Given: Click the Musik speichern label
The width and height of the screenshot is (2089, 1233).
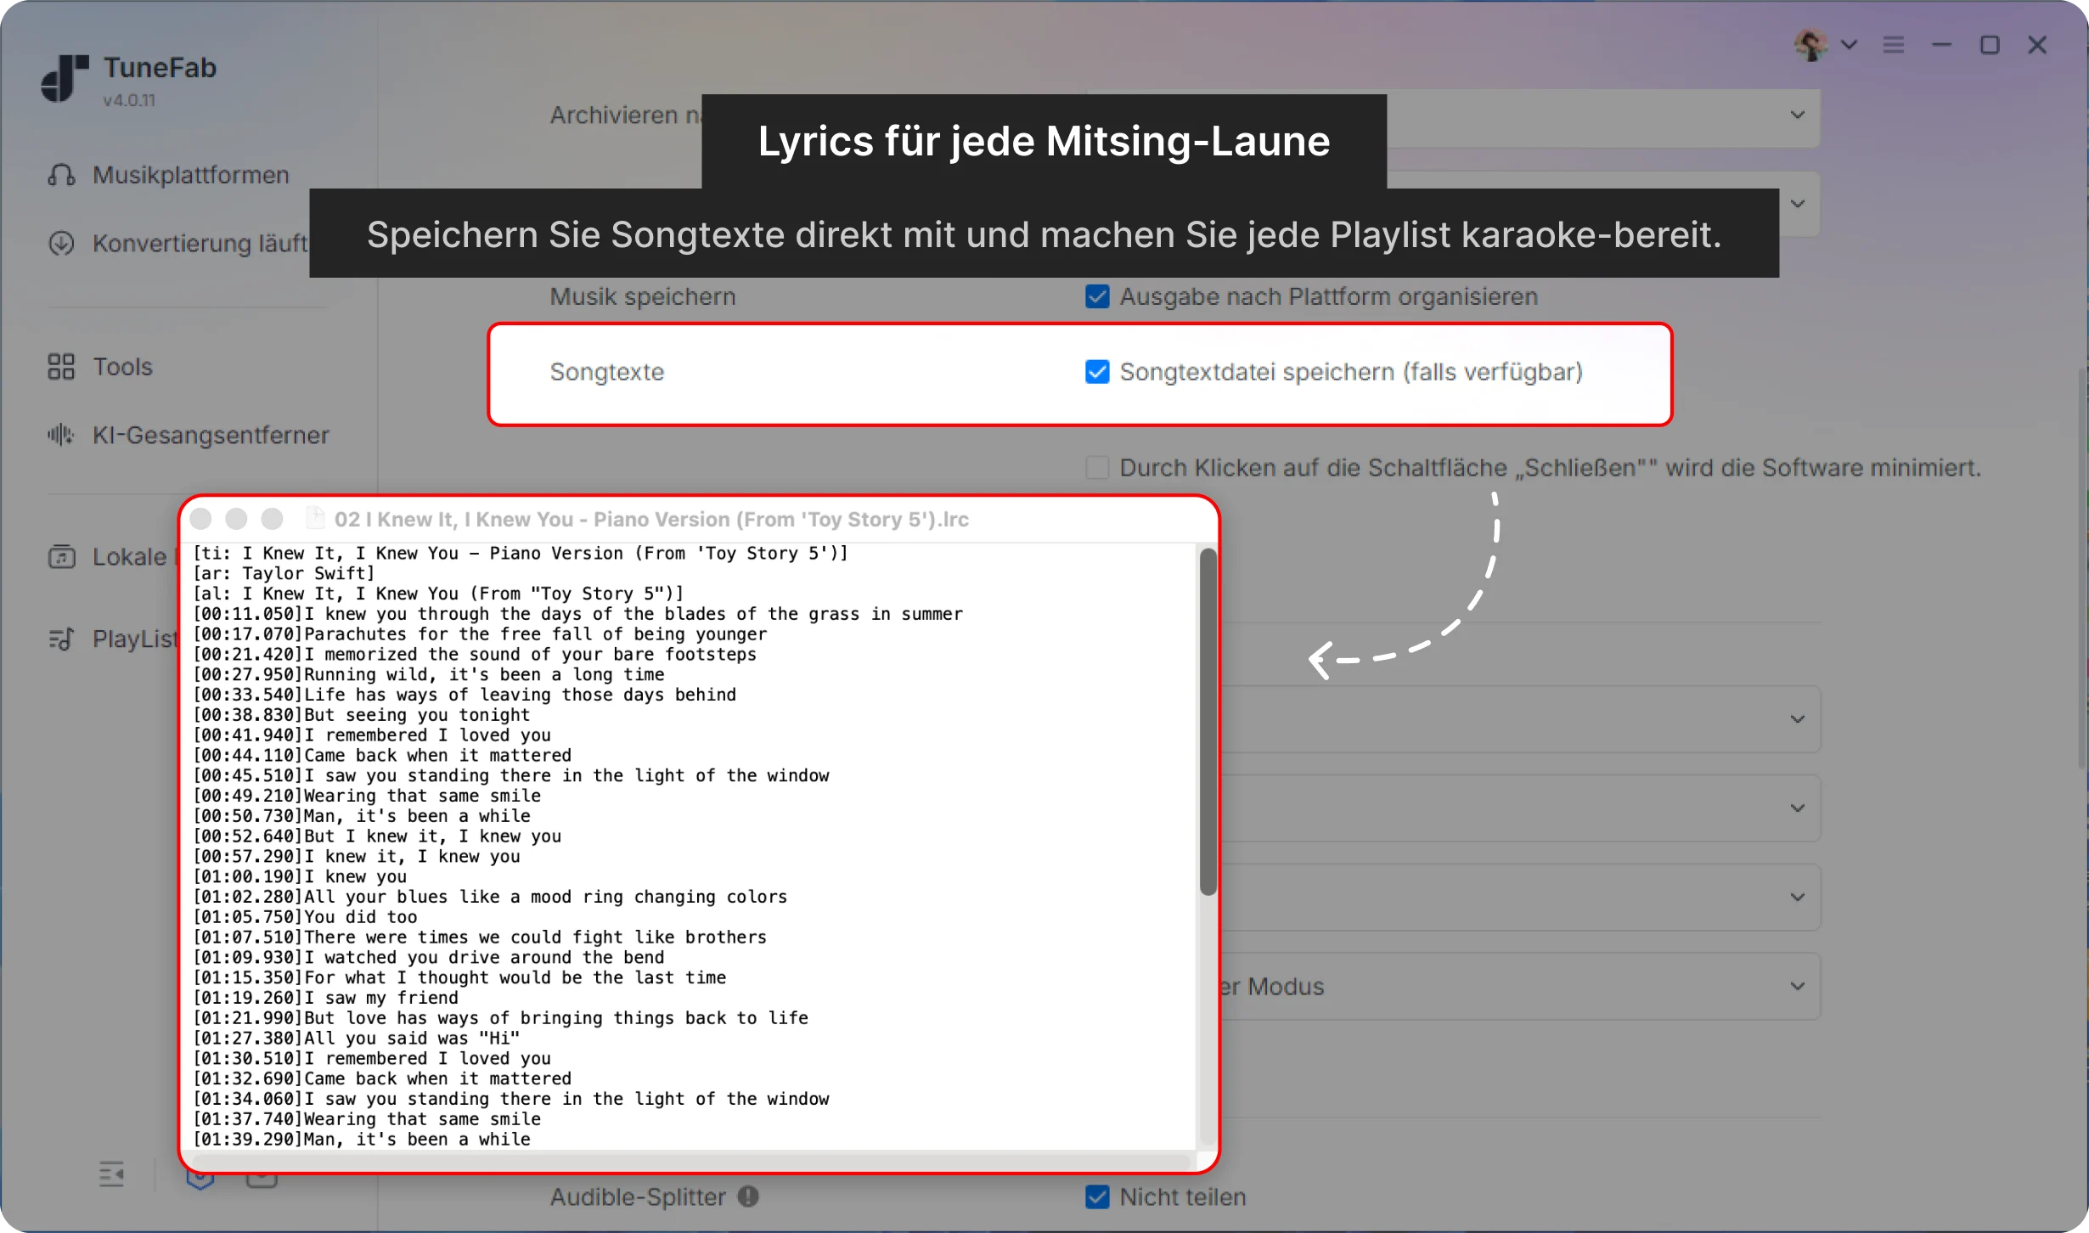Looking at the screenshot, I should click(x=643, y=296).
